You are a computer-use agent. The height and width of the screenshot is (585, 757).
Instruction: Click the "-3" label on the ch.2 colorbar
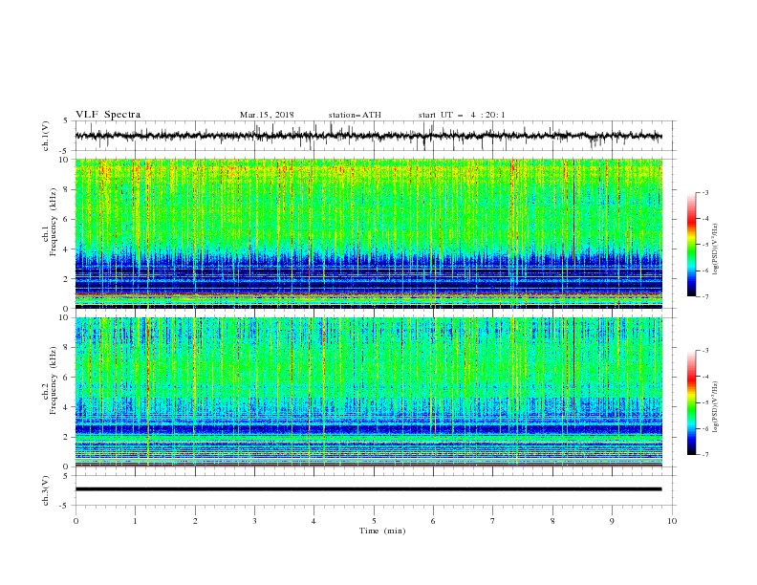coord(705,351)
